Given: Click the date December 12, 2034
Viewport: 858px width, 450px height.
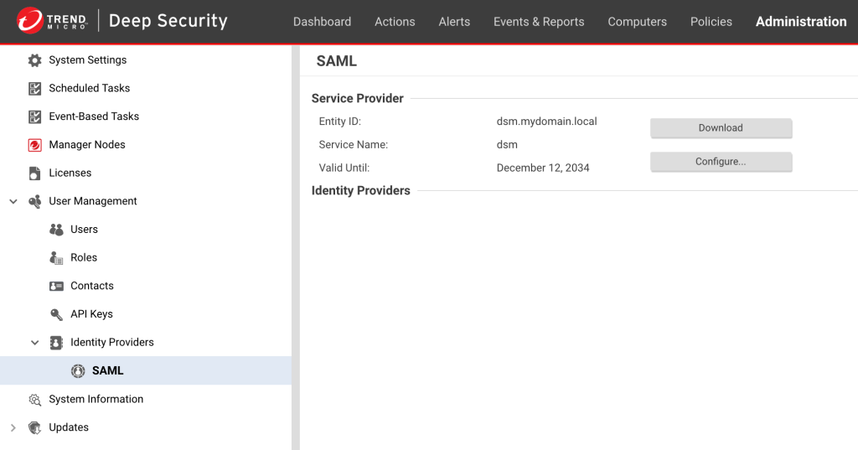Looking at the screenshot, I should [543, 168].
